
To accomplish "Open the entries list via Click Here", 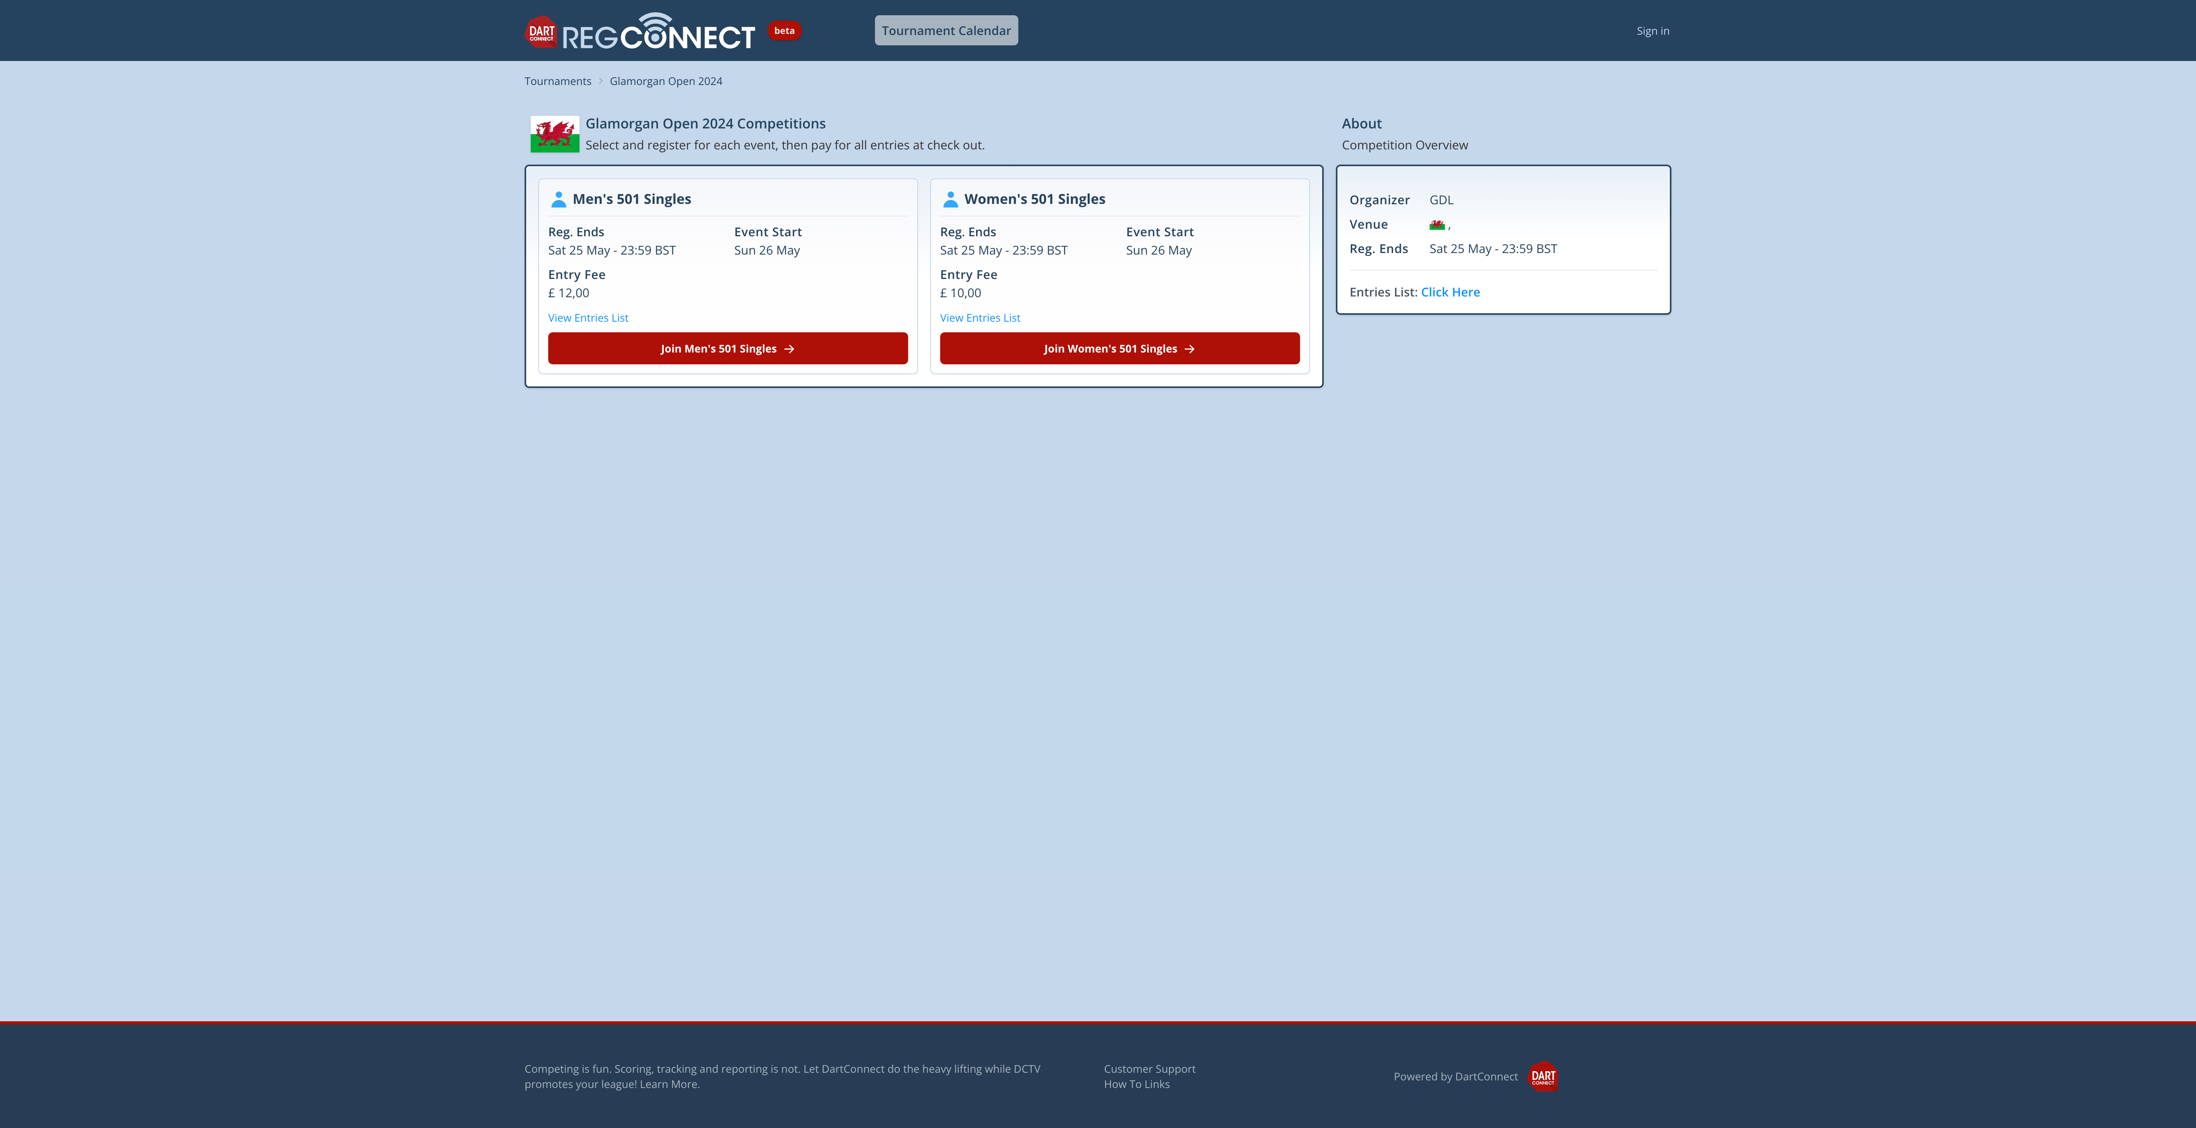I will 1450,292.
